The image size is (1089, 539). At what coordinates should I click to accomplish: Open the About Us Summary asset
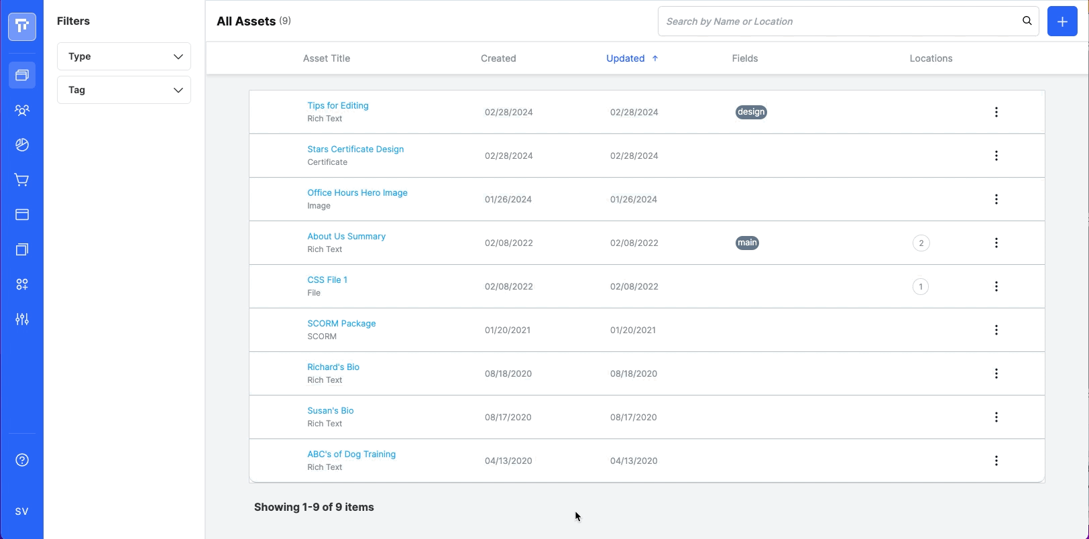click(x=346, y=236)
